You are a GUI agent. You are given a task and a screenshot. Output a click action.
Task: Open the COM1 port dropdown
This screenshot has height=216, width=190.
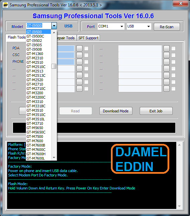click(x=111, y=26)
